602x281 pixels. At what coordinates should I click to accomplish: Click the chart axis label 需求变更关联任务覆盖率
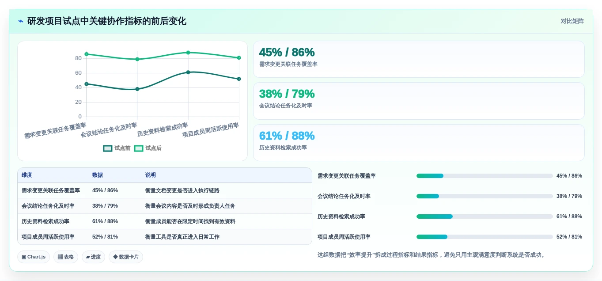click(55, 131)
